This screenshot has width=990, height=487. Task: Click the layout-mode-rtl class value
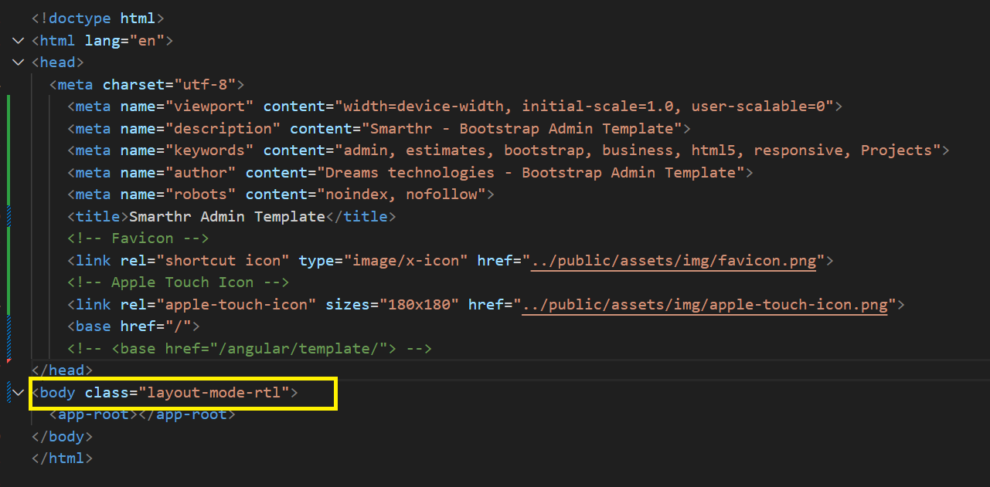pos(209,393)
